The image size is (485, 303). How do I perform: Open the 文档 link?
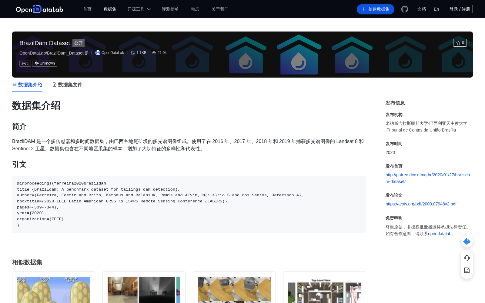422,9
